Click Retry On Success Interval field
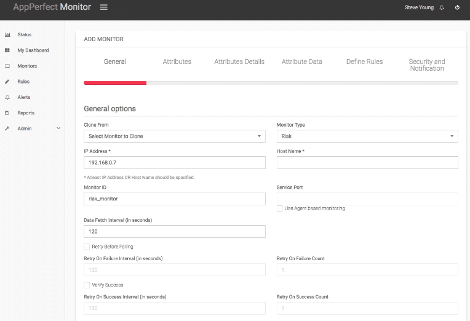The image size is (470, 321). [175, 308]
